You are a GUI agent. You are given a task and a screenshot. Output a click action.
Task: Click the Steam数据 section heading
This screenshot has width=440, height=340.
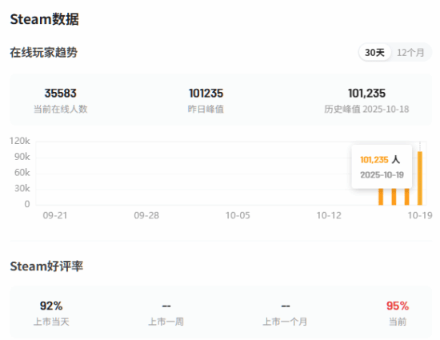[44, 19]
